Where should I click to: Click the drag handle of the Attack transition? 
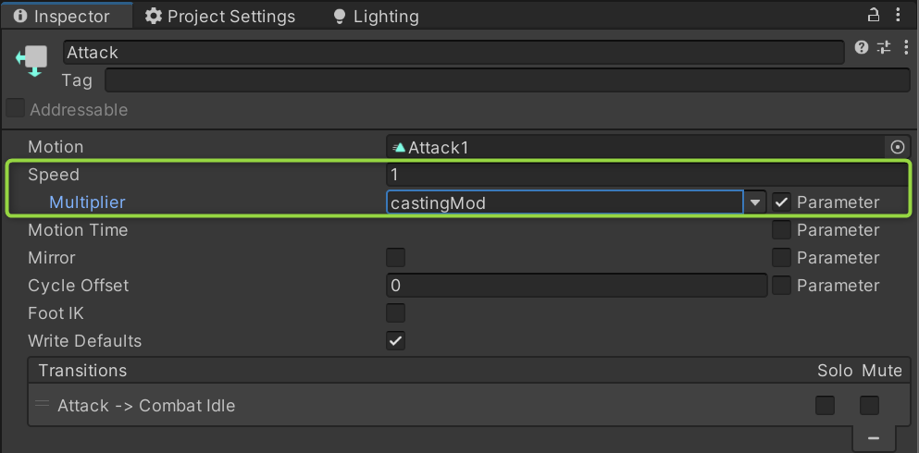(43, 405)
